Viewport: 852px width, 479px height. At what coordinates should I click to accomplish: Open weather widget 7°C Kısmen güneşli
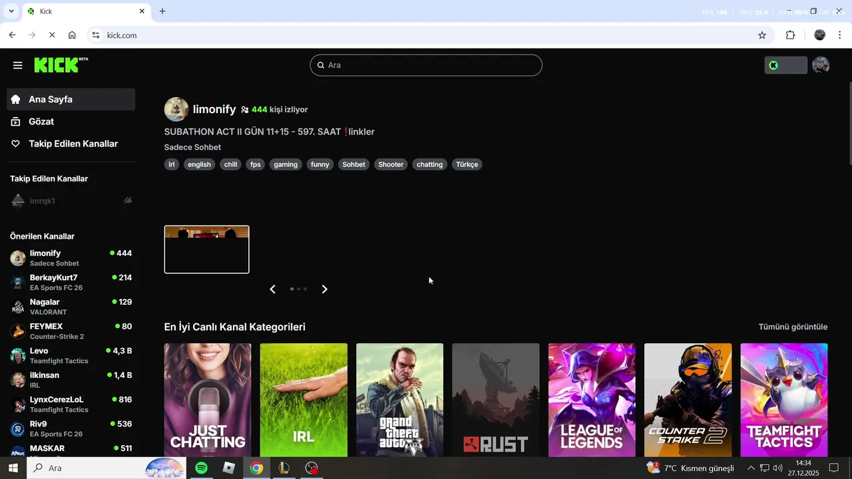click(x=690, y=468)
